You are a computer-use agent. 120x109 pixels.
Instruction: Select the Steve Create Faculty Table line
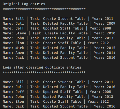59,33
